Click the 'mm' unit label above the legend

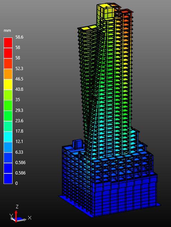[7, 31]
